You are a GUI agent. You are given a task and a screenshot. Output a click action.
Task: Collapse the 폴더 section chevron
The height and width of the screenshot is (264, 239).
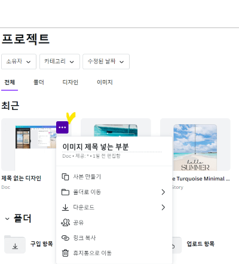(x=7, y=219)
